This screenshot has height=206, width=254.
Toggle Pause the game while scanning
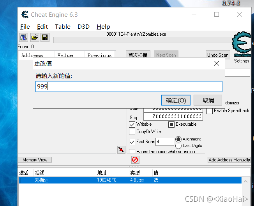click(x=132, y=151)
